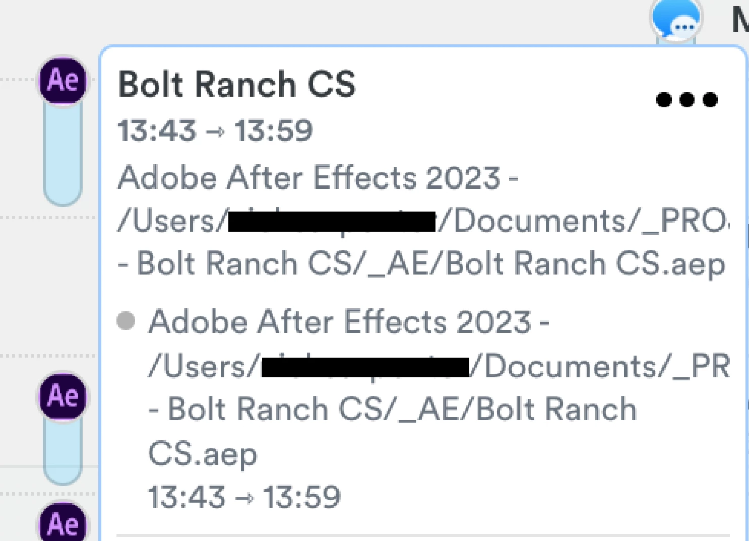Screen dimensions: 749x541
Task: Click the "/Documents/_PRO" path segment in the summary
Action: [585, 221]
